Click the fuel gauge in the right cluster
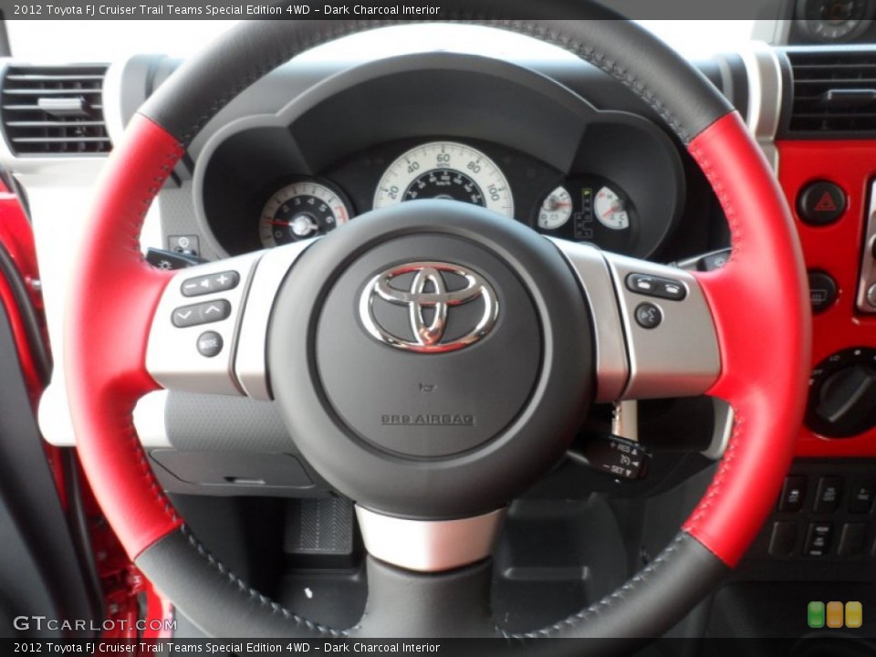Screen dimensions: 876x657 point(555,208)
